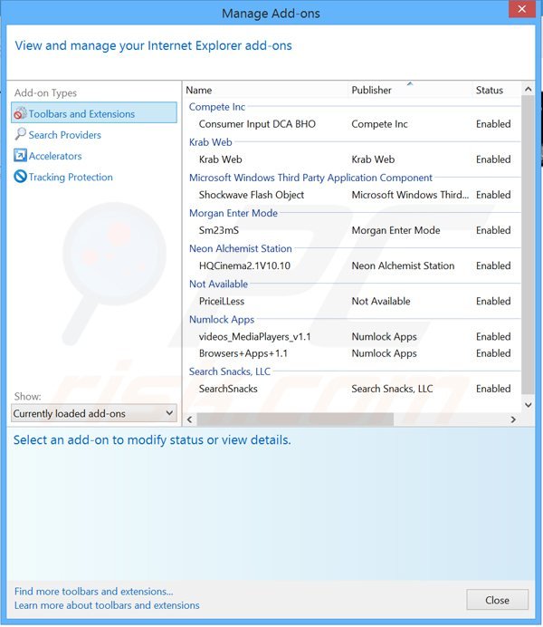543x627 pixels.
Task: Open Learn more about toolbars and extensions
Action: click(x=107, y=605)
